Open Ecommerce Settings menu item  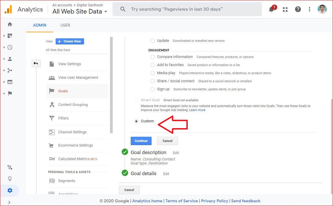pyautogui.click(x=77, y=145)
